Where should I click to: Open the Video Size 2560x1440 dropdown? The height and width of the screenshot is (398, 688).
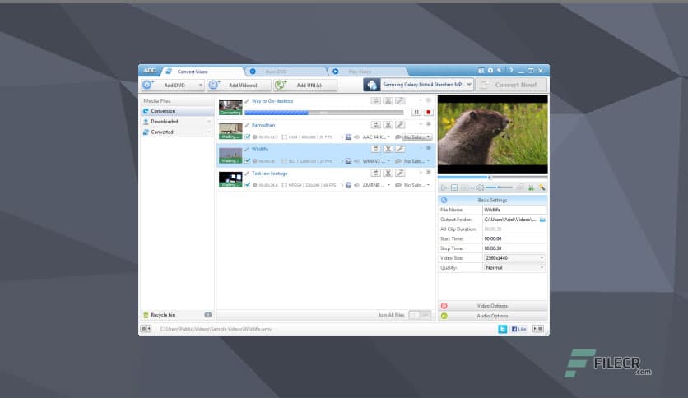(514, 258)
